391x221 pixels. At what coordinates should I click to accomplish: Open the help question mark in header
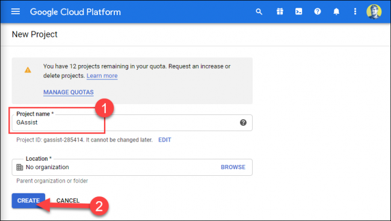318,11
